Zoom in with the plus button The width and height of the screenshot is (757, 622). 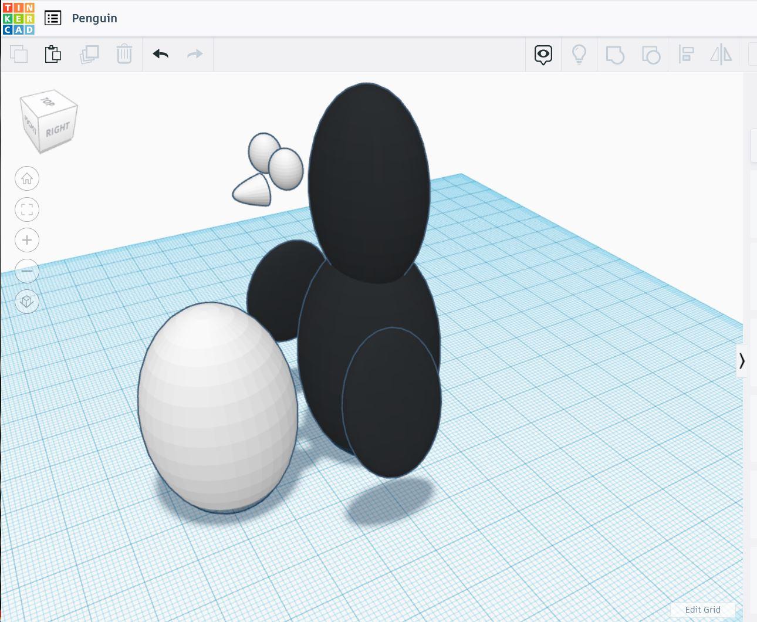click(27, 240)
